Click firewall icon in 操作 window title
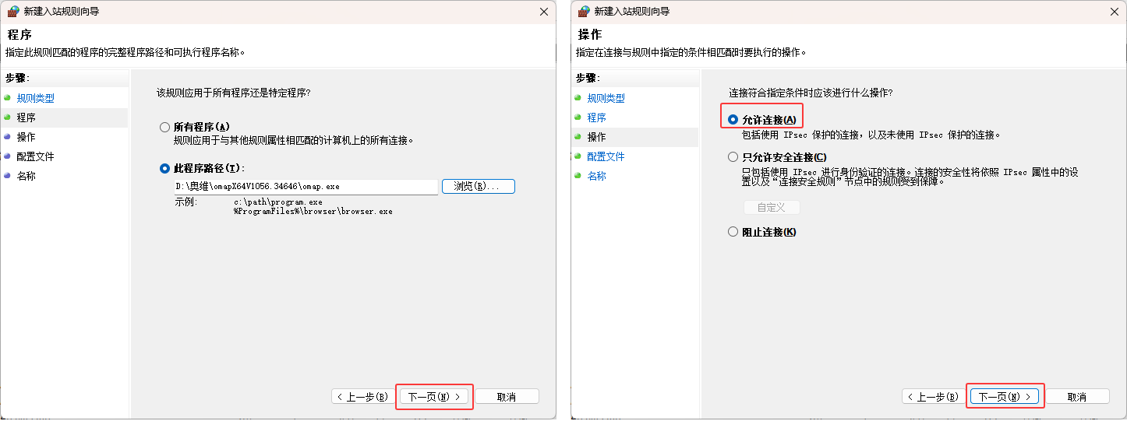Screen dimensions: 1127x421 [584, 11]
